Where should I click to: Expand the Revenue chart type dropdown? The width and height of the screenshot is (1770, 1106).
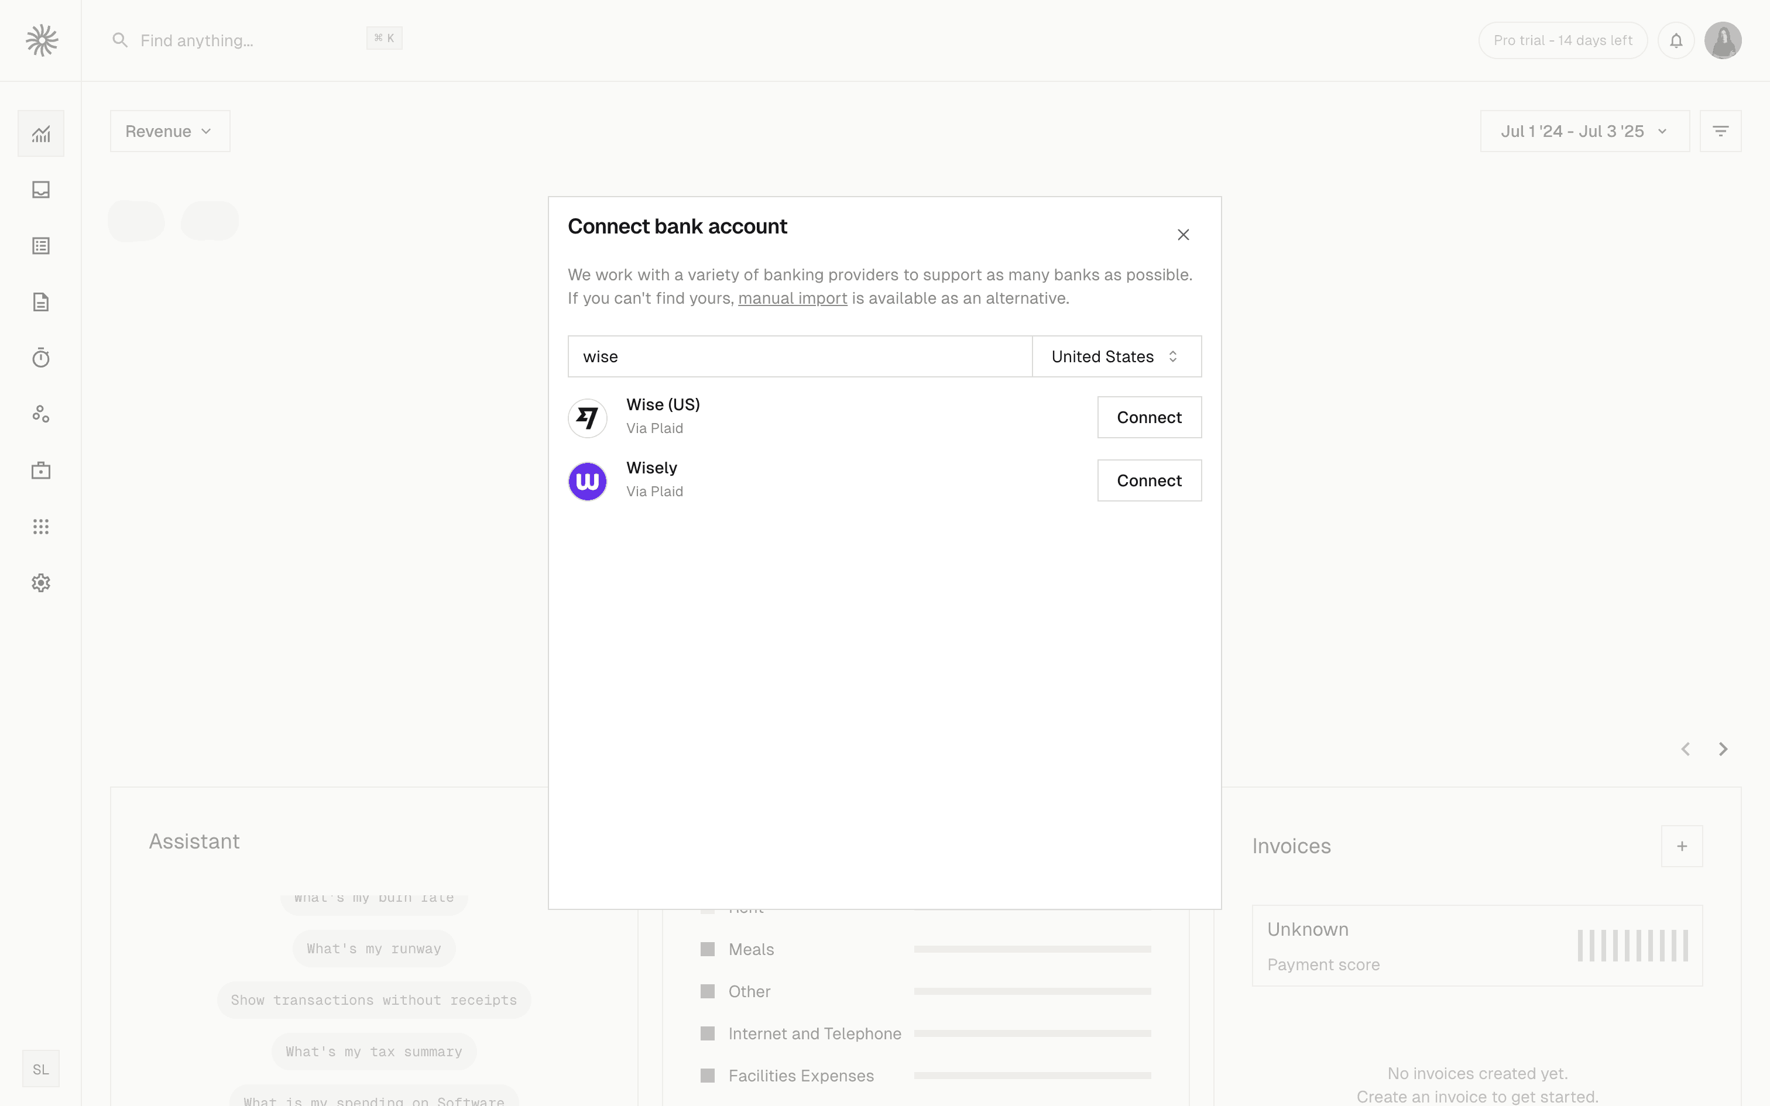[x=170, y=131]
